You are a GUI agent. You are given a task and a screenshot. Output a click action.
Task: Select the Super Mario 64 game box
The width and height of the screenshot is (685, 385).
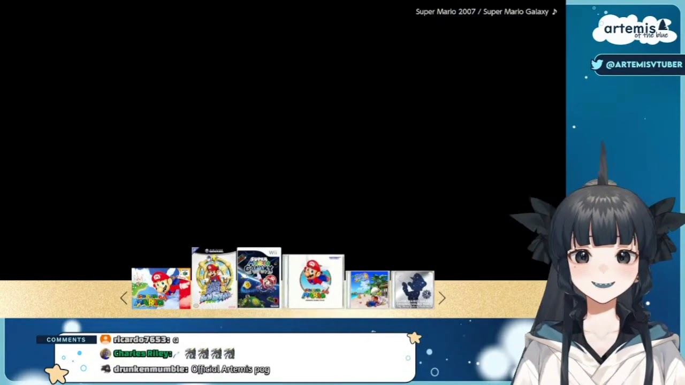[161, 289]
